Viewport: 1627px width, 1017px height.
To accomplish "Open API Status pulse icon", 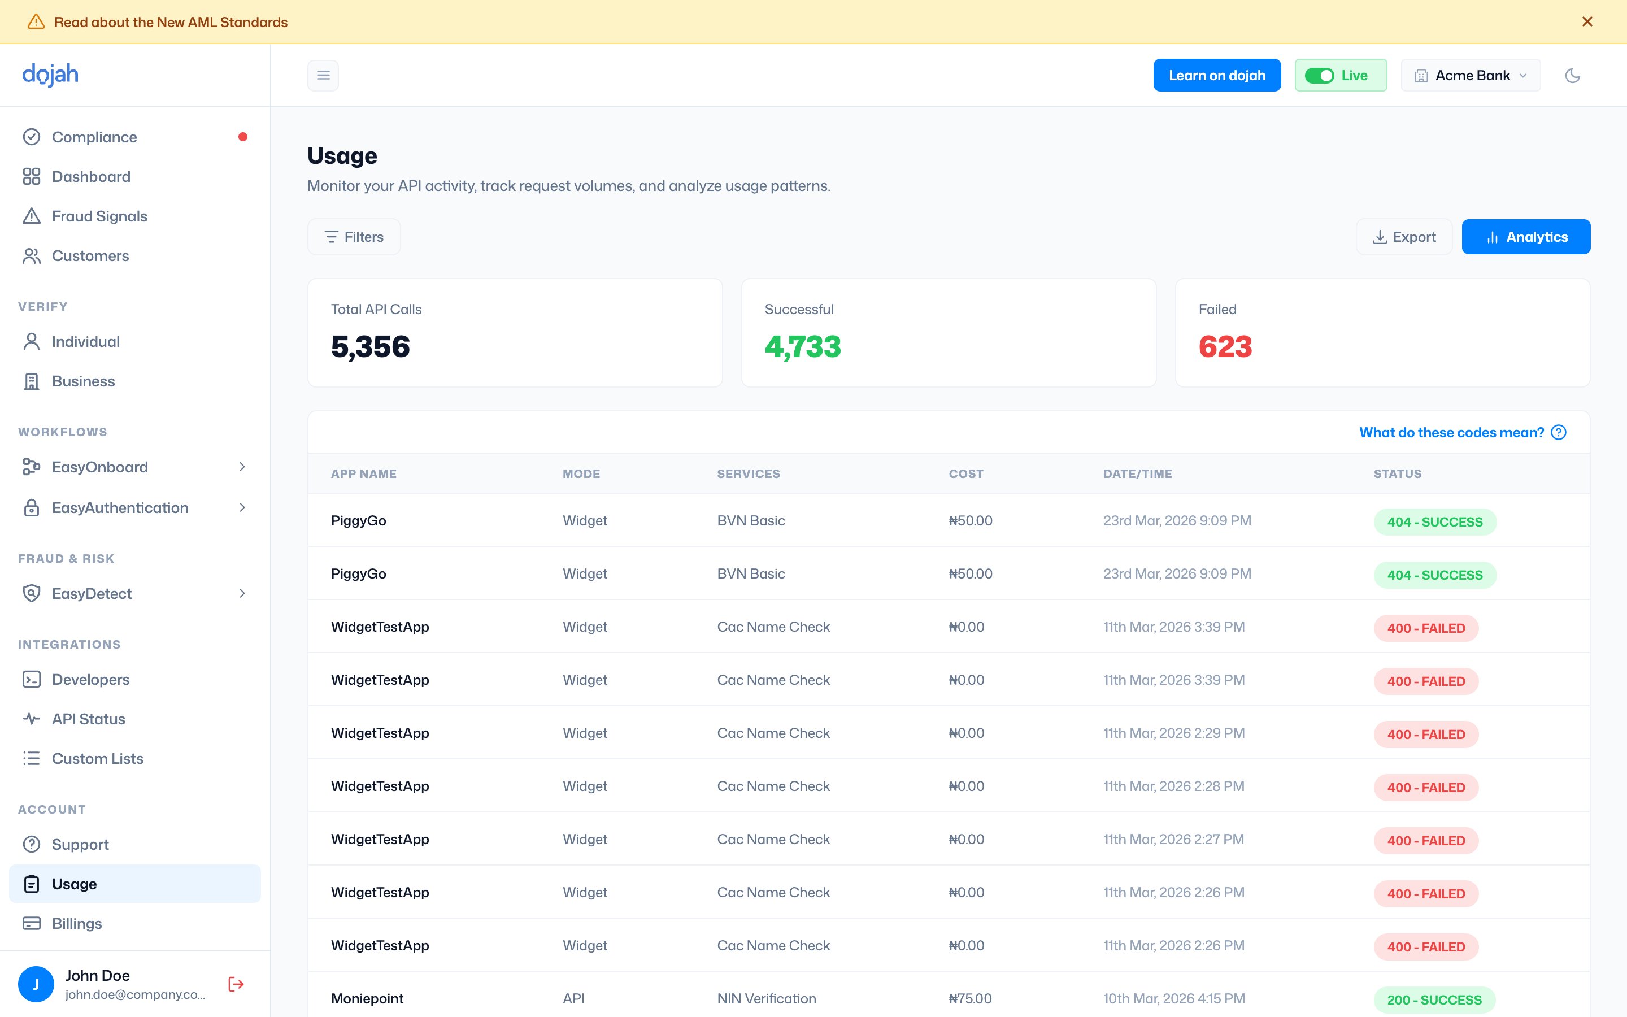I will pyautogui.click(x=32, y=719).
